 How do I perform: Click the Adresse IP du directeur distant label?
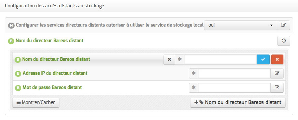click(x=55, y=73)
